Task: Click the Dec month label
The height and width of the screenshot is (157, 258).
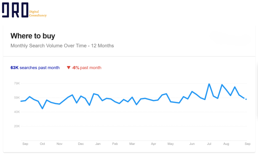Action: pos(81,144)
